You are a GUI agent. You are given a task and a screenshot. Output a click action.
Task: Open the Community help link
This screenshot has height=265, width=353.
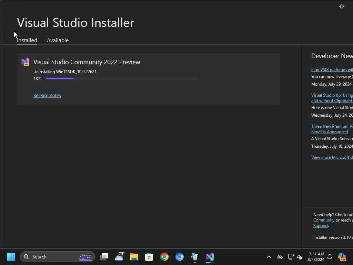[324, 220]
